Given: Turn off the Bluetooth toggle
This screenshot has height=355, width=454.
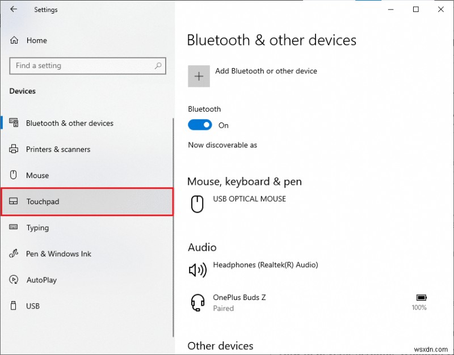Looking at the screenshot, I should [x=200, y=125].
